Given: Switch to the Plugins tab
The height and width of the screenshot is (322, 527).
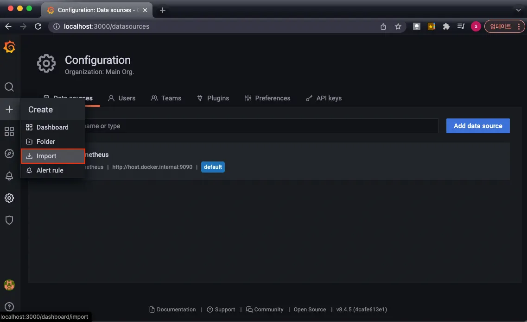Looking at the screenshot, I should tap(213, 98).
